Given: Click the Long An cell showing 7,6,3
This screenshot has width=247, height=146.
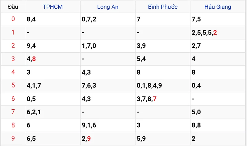Looking at the screenshot, I should click(x=89, y=85).
